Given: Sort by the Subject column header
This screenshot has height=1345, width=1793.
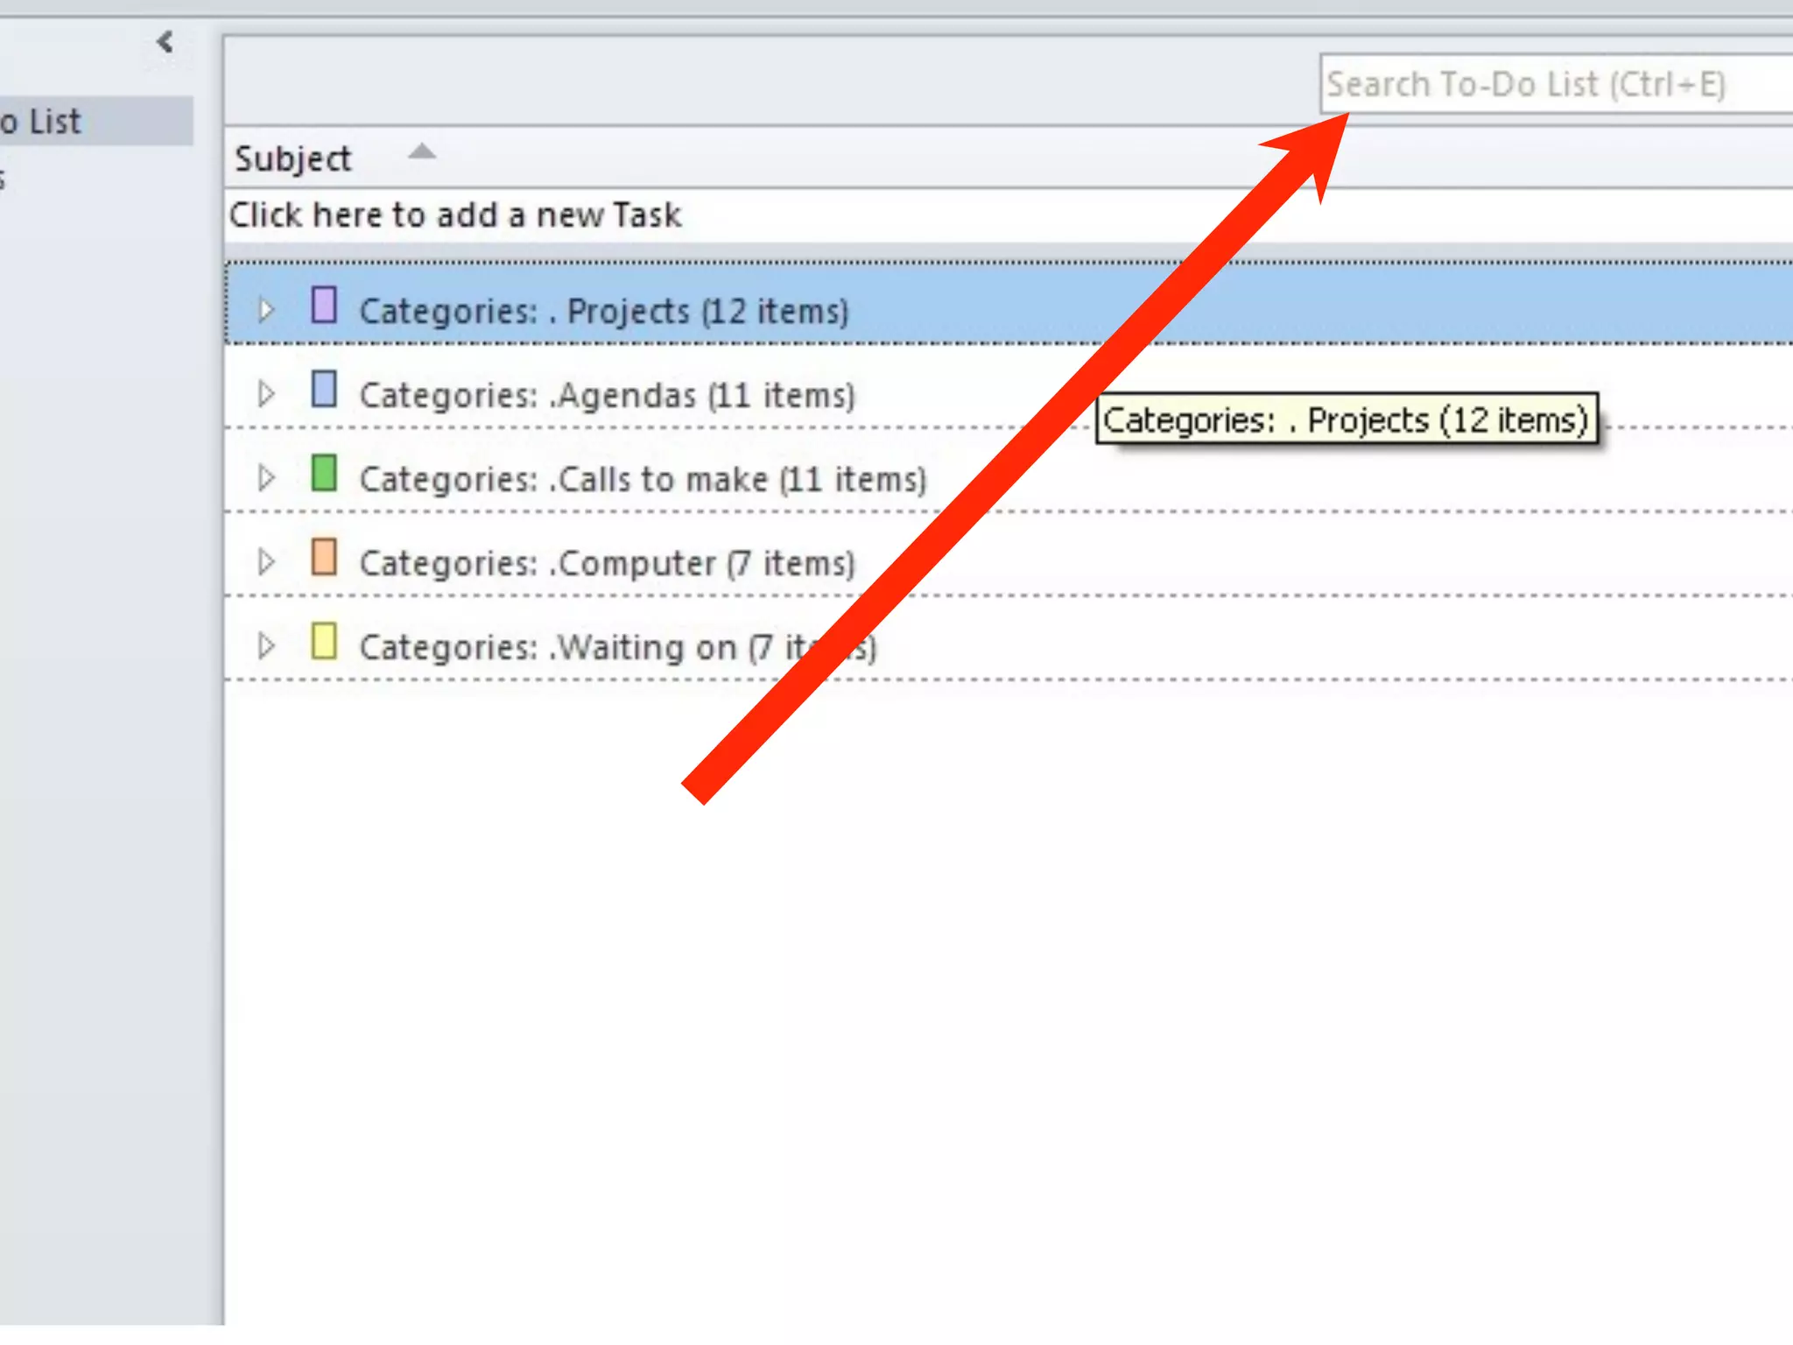Looking at the screenshot, I should click(x=293, y=159).
